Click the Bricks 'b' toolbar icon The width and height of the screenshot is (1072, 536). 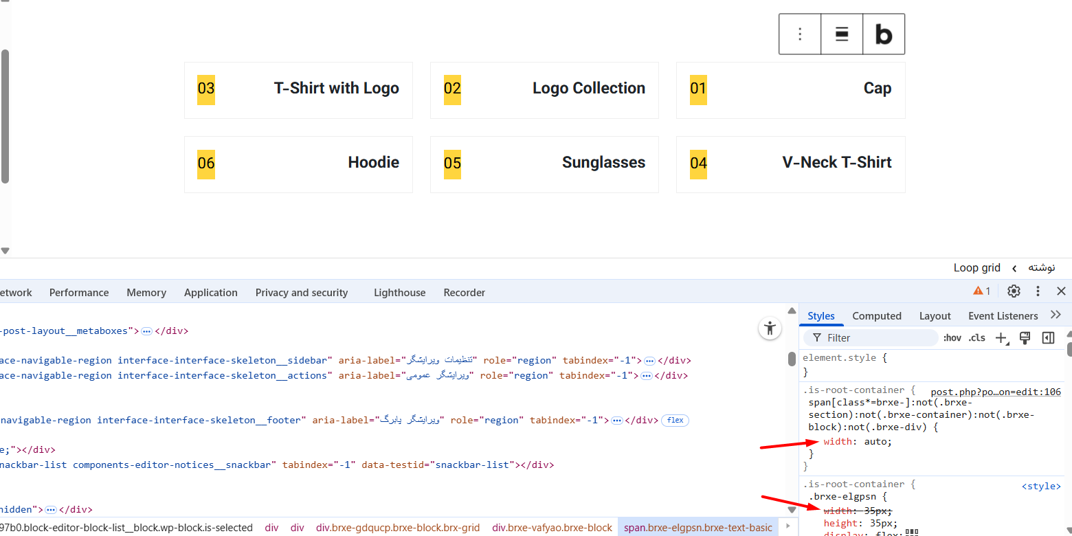[x=884, y=34]
